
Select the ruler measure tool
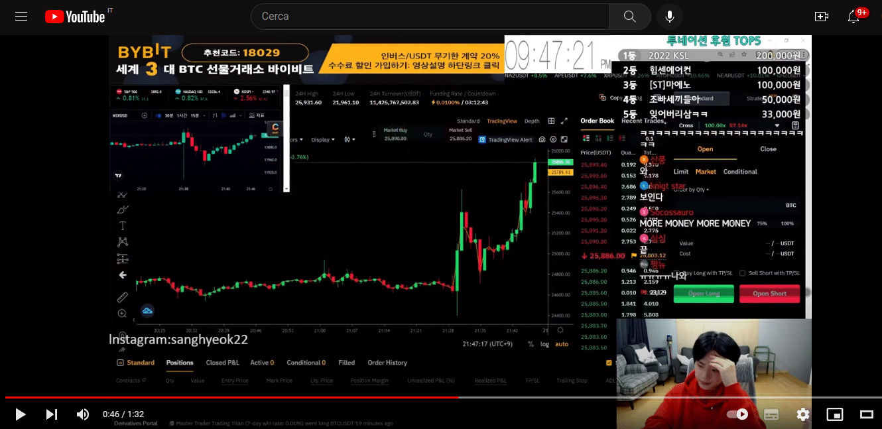[x=123, y=297]
